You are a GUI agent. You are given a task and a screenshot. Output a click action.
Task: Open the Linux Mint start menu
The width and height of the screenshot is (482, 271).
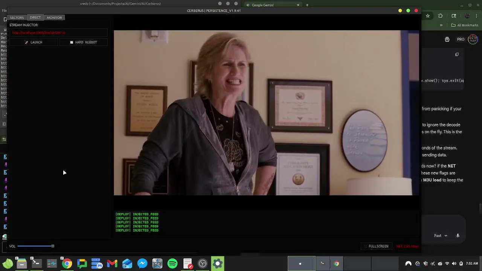pos(8,263)
